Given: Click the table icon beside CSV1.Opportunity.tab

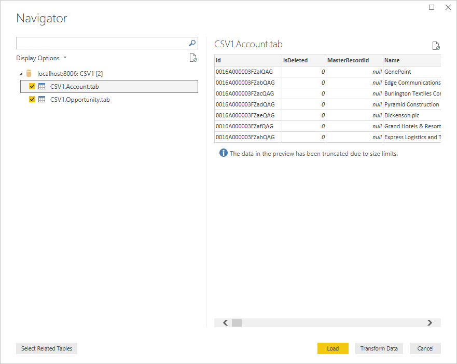Looking at the screenshot, I should 42,100.
